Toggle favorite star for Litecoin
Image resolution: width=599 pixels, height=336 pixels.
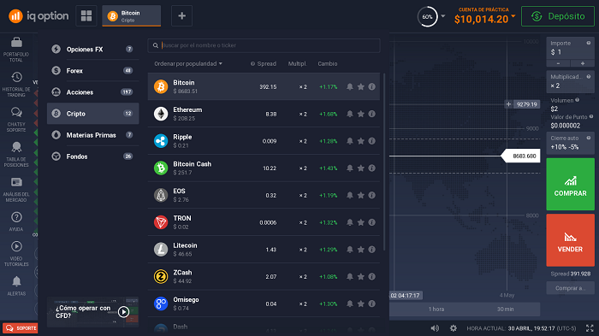(360, 250)
